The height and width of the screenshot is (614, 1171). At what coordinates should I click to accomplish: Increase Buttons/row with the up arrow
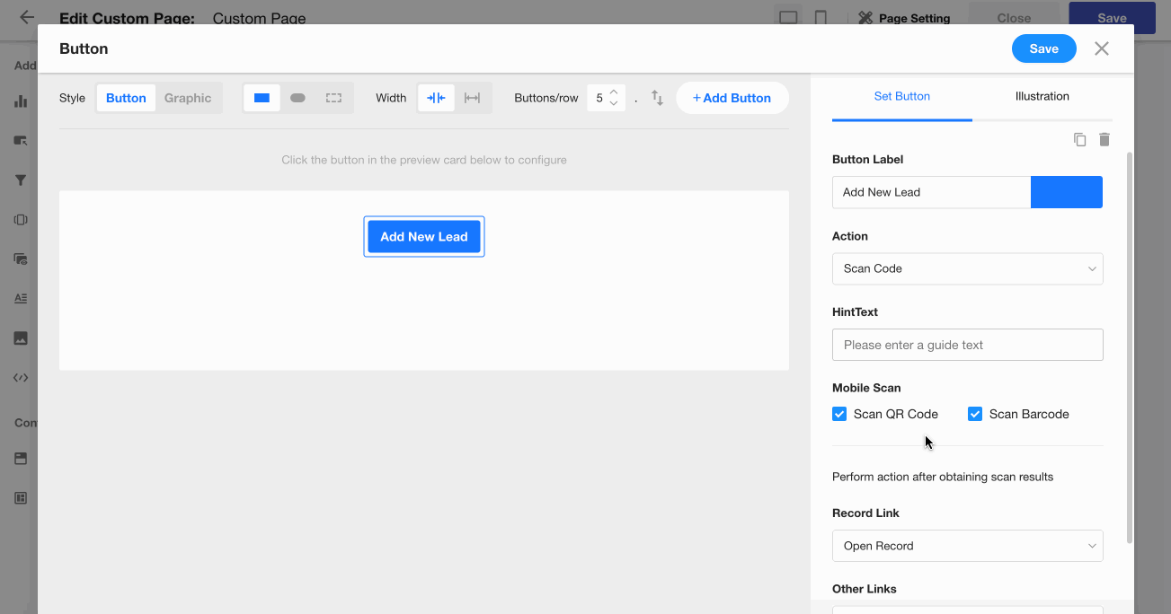tap(614, 92)
